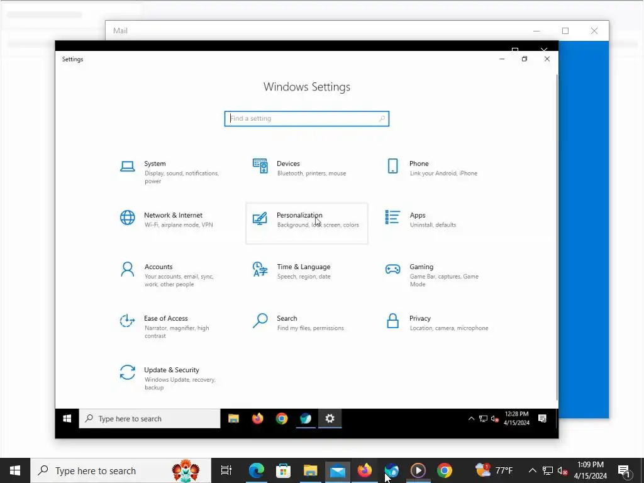This screenshot has height=483, width=644.
Task: Click the muted volume icon in the outer tray
Action: 563,470
